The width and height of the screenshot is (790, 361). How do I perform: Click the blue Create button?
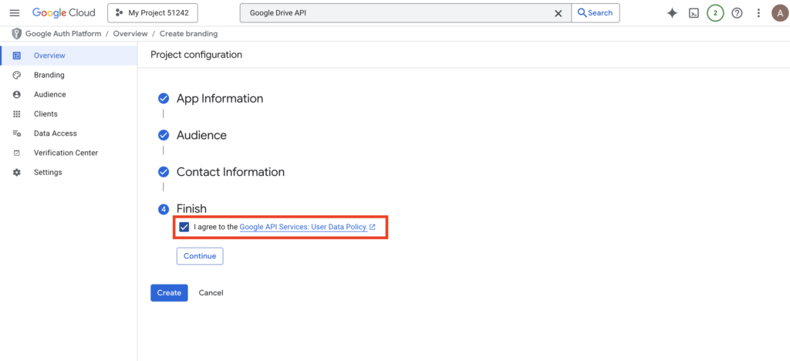coord(169,293)
